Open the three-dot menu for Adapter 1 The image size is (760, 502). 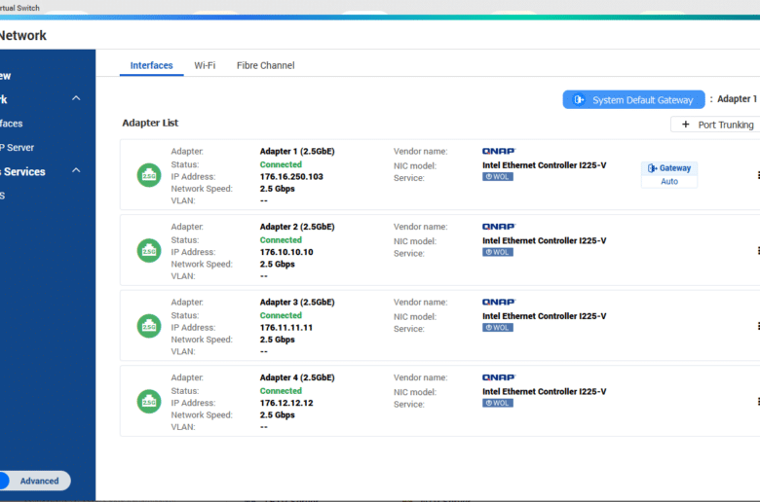coord(758,175)
